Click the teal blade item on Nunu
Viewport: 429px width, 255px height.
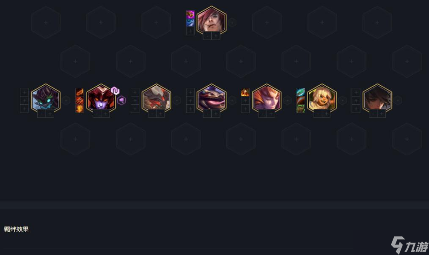pos(300,92)
